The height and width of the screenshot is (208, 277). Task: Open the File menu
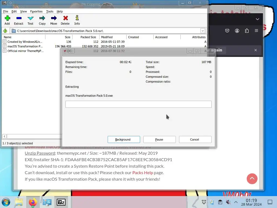coord(6,11)
